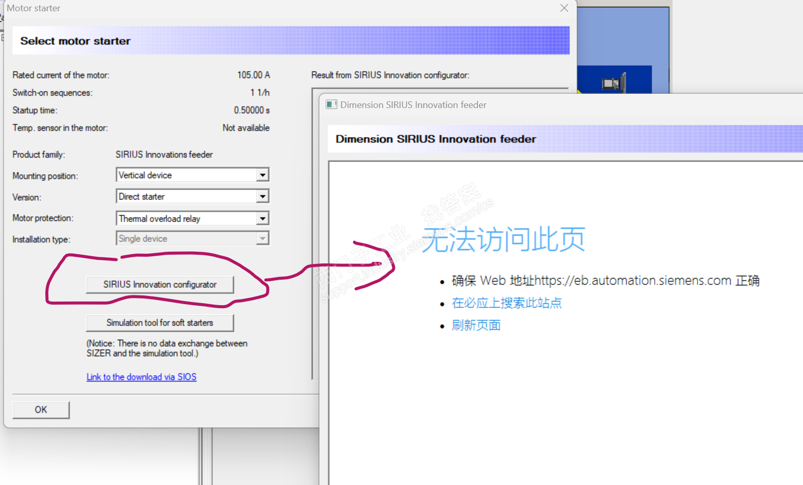
Task: Click the Dimension SIRIUS Innovation feeder heading
Action: click(x=436, y=139)
